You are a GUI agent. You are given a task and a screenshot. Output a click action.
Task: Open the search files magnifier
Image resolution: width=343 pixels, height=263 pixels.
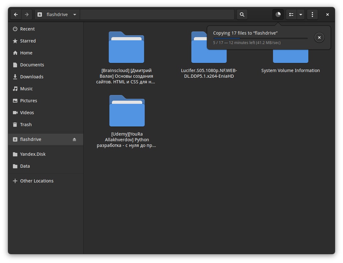coord(242,14)
